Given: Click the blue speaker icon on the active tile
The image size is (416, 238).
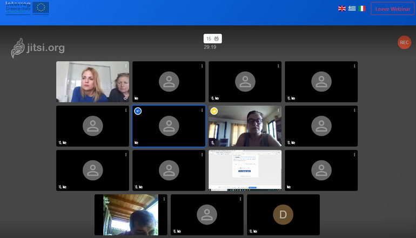Looking at the screenshot, I should pos(138,111).
